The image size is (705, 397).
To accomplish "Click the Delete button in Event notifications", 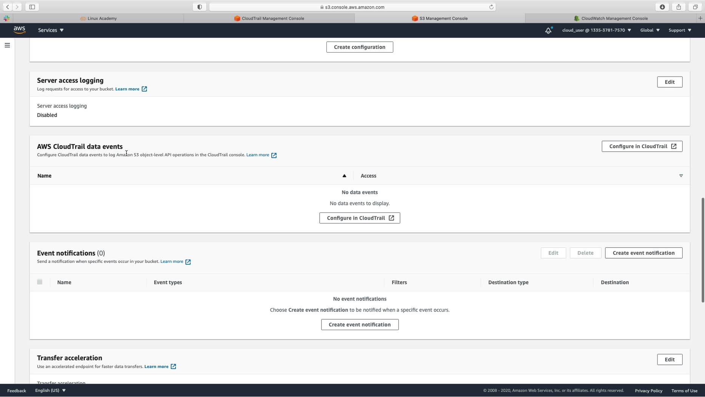I will tap(585, 253).
